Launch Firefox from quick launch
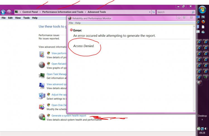209x136 pixels. coord(203,22)
